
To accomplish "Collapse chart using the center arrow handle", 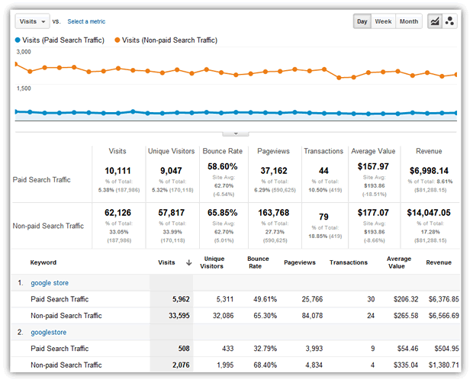I will coord(236,134).
